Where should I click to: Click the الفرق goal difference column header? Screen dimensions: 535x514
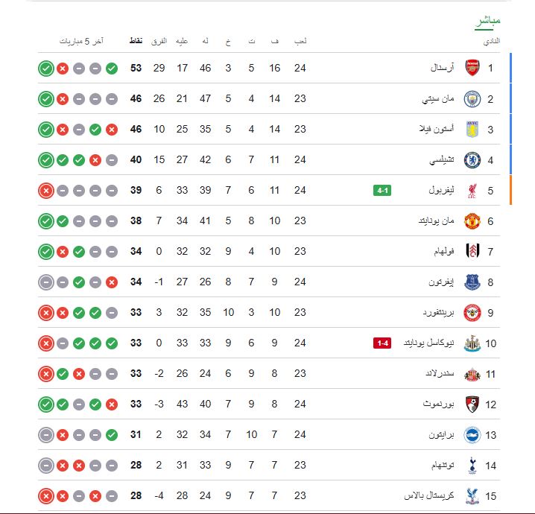coord(159,40)
